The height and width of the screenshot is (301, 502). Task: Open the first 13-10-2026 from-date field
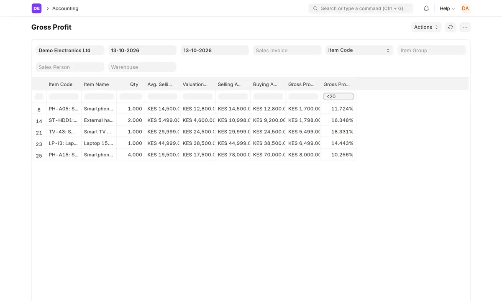coord(142,50)
